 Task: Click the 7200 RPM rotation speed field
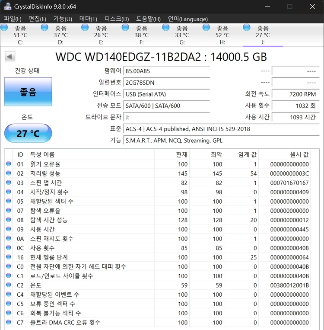[x=295, y=94]
